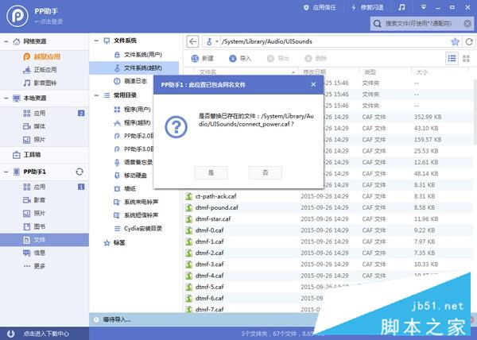Select file dtmf-pound.caf
This screenshot has width=477, height=340.
tap(217, 207)
